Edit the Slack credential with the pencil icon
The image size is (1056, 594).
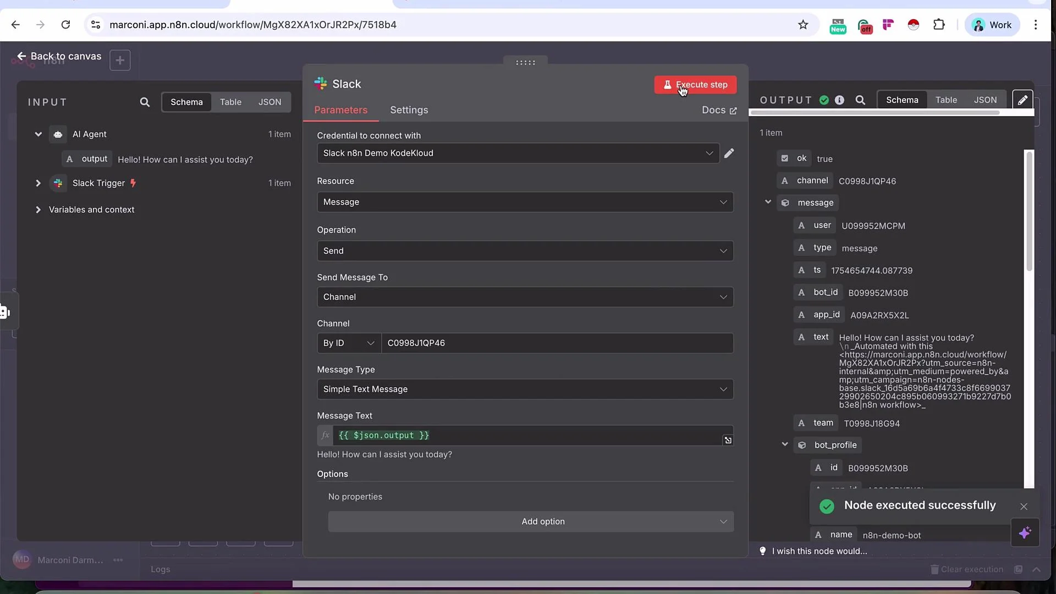(x=729, y=153)
